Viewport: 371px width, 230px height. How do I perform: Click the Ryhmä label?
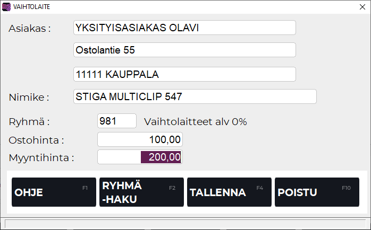pos(29,122)
